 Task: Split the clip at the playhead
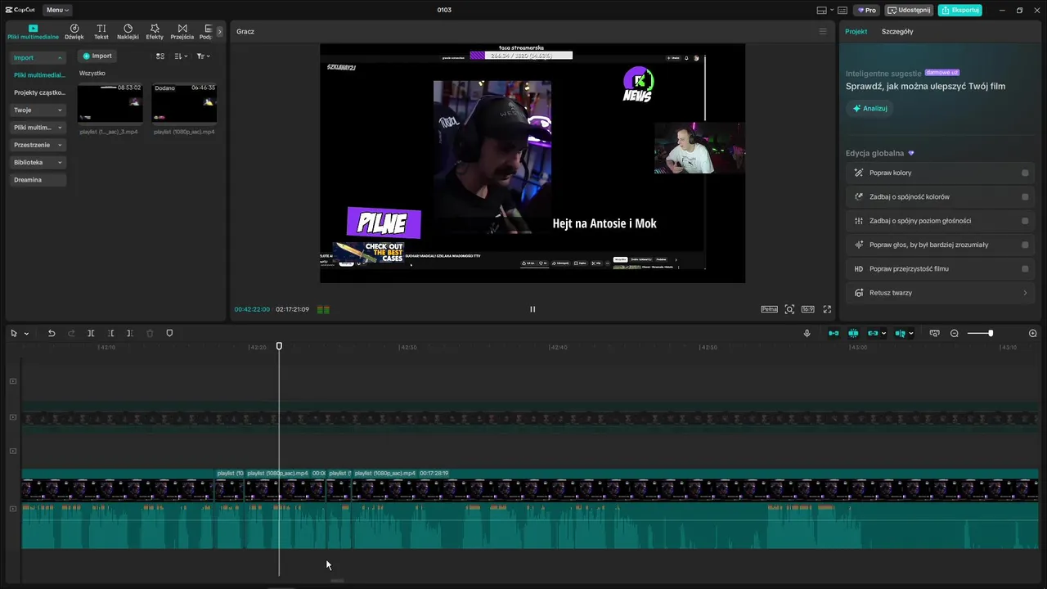coord(91,333)
